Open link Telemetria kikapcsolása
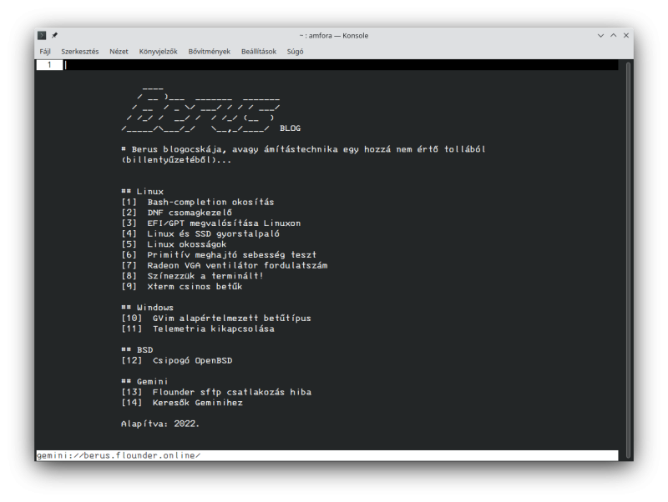The image size is (668, 502). point(214,329)
